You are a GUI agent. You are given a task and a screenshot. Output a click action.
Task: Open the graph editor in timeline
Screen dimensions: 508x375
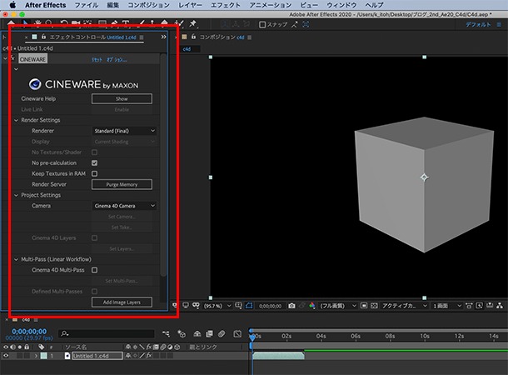coord(237,334)
